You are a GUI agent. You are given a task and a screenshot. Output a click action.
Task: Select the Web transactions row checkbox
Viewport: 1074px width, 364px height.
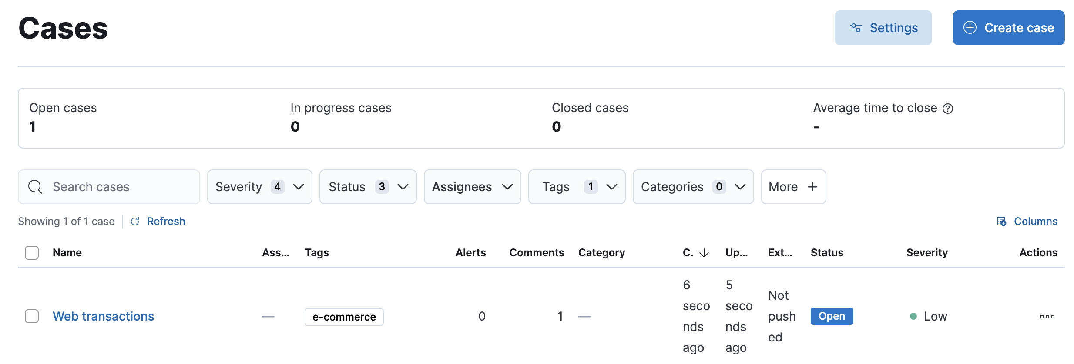tap(32, 316)
